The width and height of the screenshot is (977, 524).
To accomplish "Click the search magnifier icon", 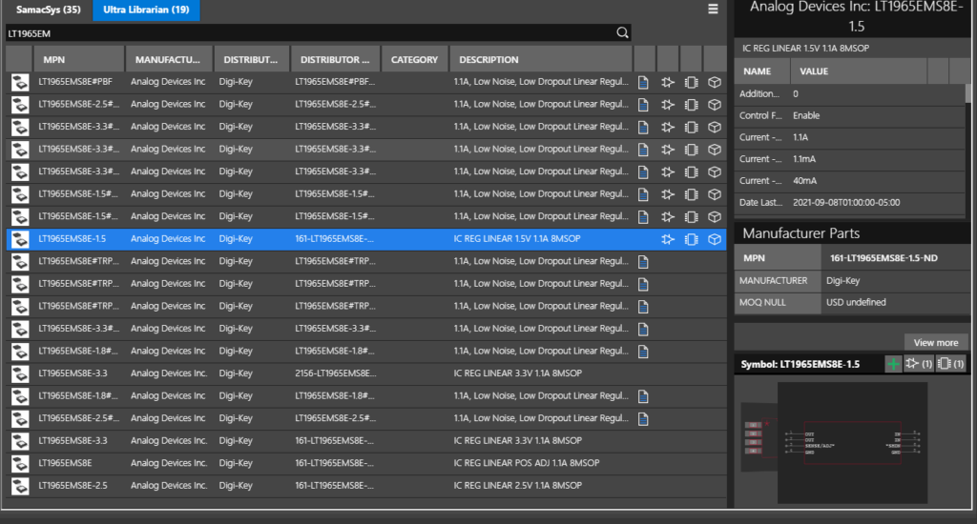I will point(622,33).
